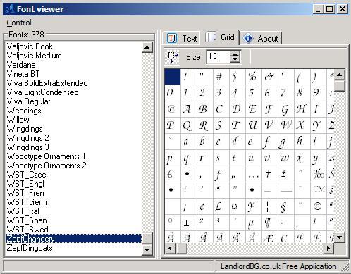Click the font list scroll-down arrow
The width and height of the screenshot is (351, 274).
click(x=147, y=249)
